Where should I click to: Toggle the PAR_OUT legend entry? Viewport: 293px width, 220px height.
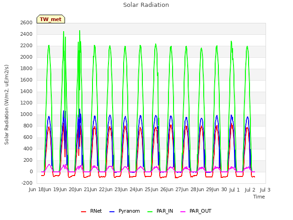[196, 211]
